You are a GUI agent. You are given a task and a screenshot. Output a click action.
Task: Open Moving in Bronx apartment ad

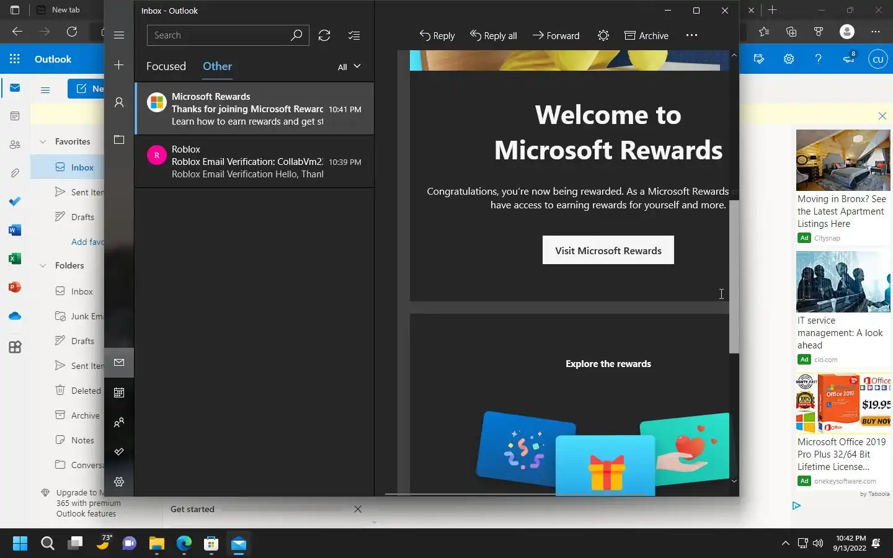[843, 186]
